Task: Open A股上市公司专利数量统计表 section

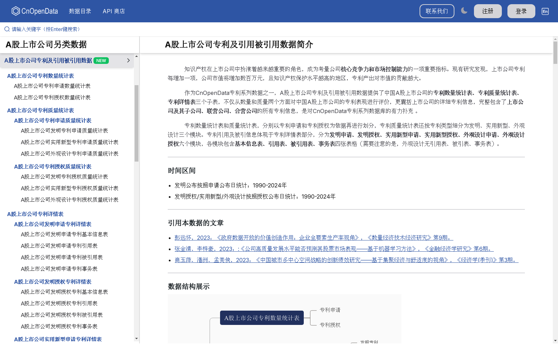Action: pos(40,76)
